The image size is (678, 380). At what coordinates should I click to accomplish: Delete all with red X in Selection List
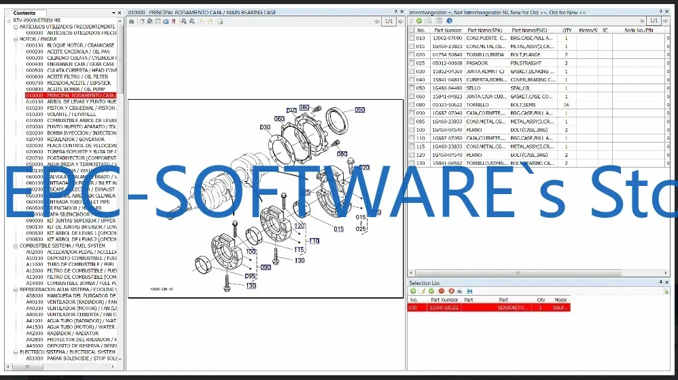pyautogui.click(x=451, y=291)
